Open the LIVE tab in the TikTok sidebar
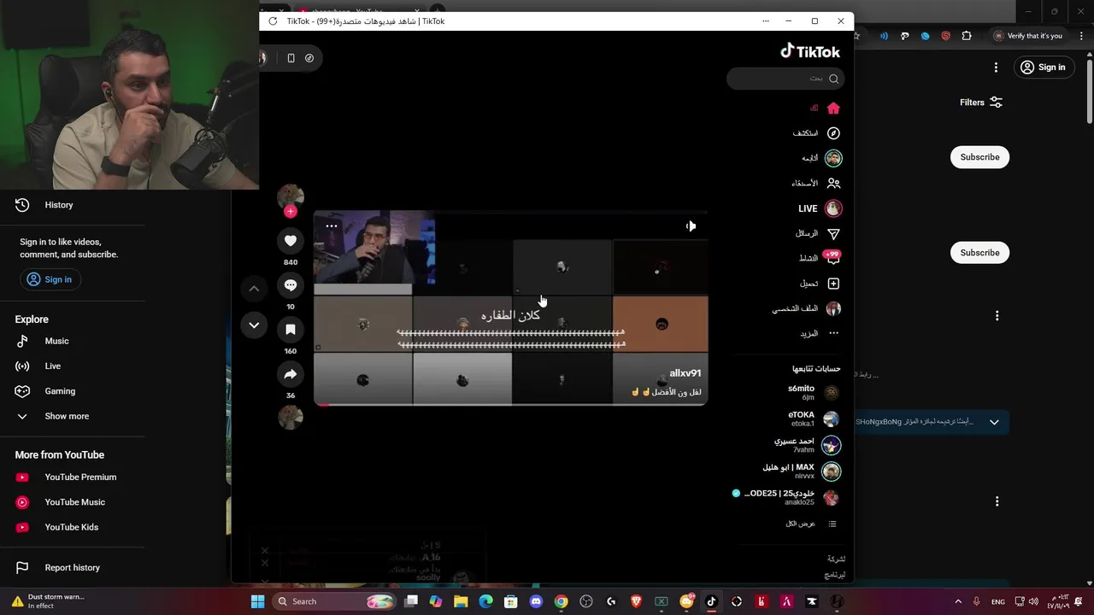The image size is (1094, 615). click(820, 208)
